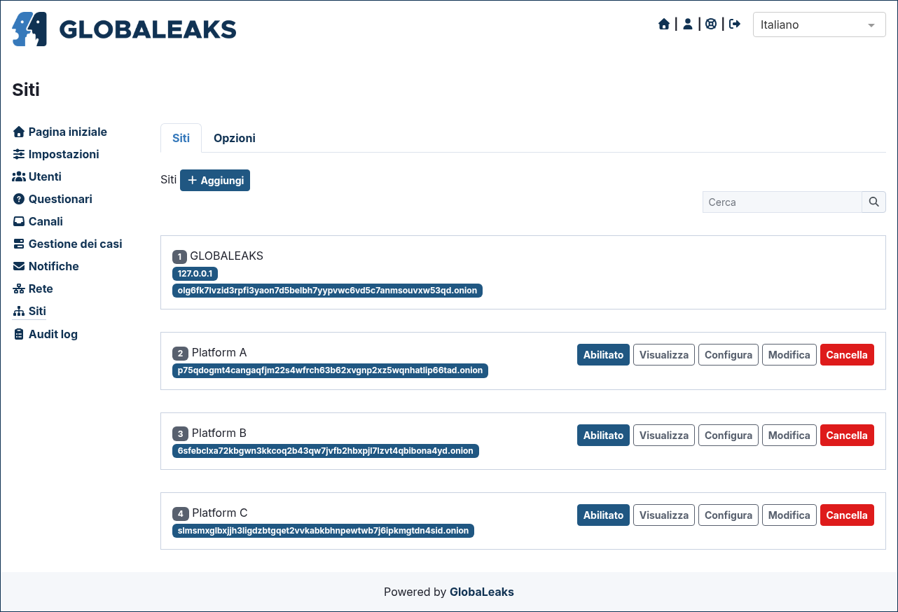Click Platform A onion address badge
The height and width of the screenshot is (612, 898).
tap(330, 370)
